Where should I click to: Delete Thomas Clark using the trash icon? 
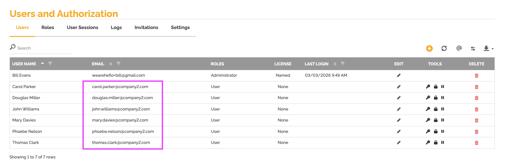[x=476, y=143]
